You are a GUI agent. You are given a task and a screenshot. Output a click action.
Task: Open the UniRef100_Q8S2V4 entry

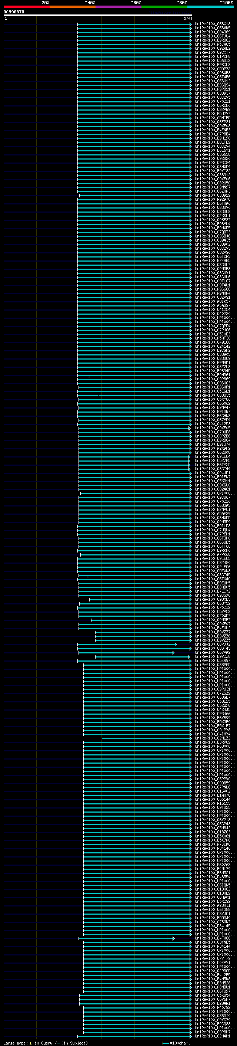click(x=213, y=146)
